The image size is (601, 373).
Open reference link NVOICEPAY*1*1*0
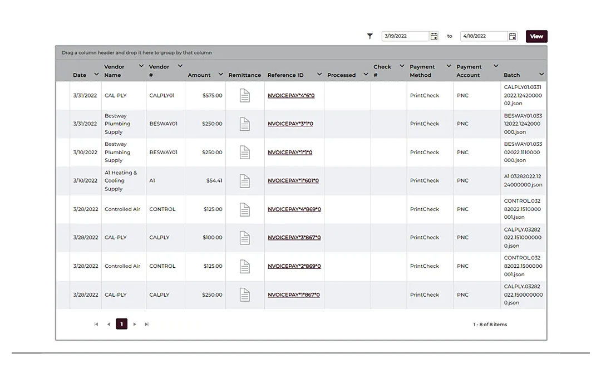pyautogui.click(x=290, y=152)
